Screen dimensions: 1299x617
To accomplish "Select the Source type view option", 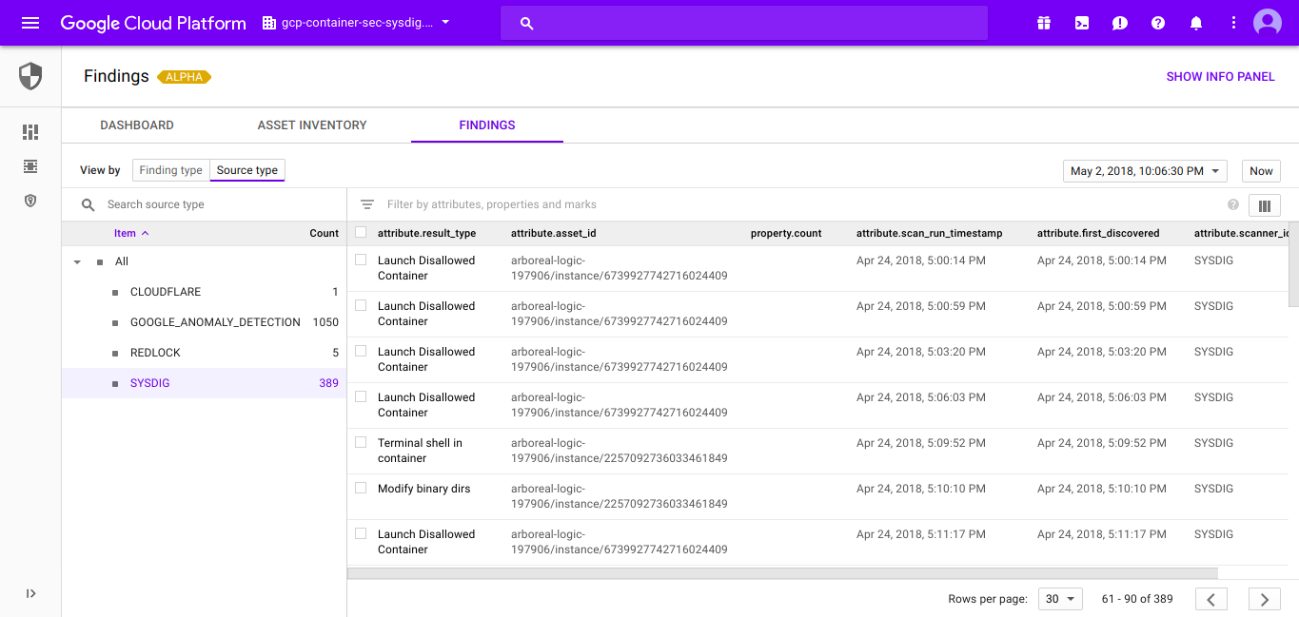I will [x=247, y=170].
